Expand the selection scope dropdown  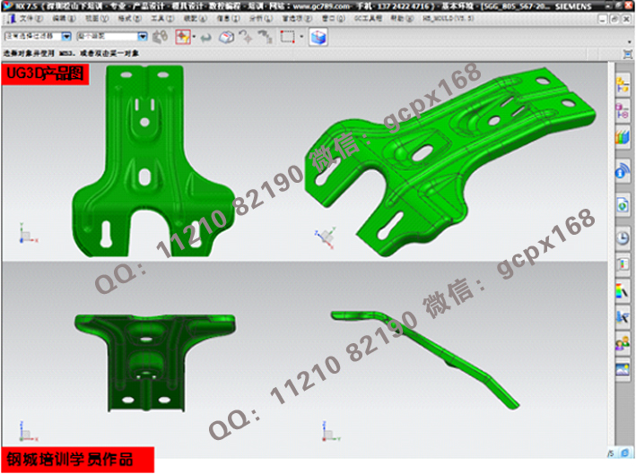(143, 38)
